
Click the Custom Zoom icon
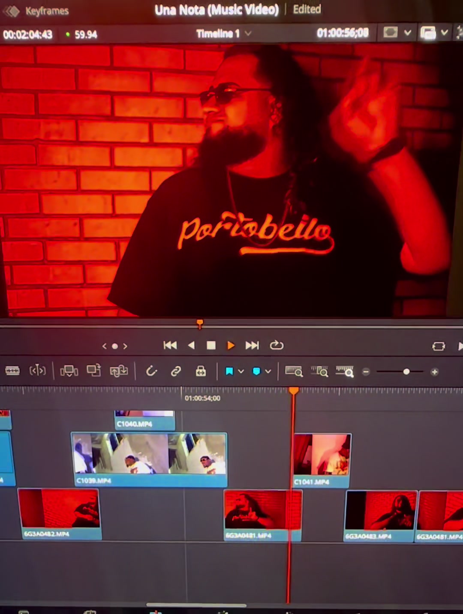tap(345, 371)
